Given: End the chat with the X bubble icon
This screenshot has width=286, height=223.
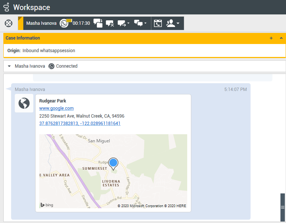Looking at the screenshot, I should [110, 23].
